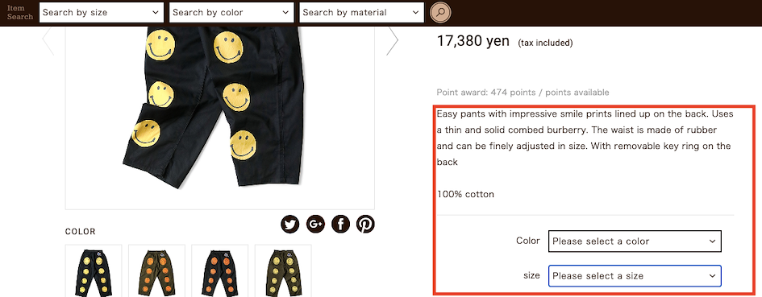Share product on Twitter
The width and height of the screenshot is (762, 297).
(x=290, y=225)
